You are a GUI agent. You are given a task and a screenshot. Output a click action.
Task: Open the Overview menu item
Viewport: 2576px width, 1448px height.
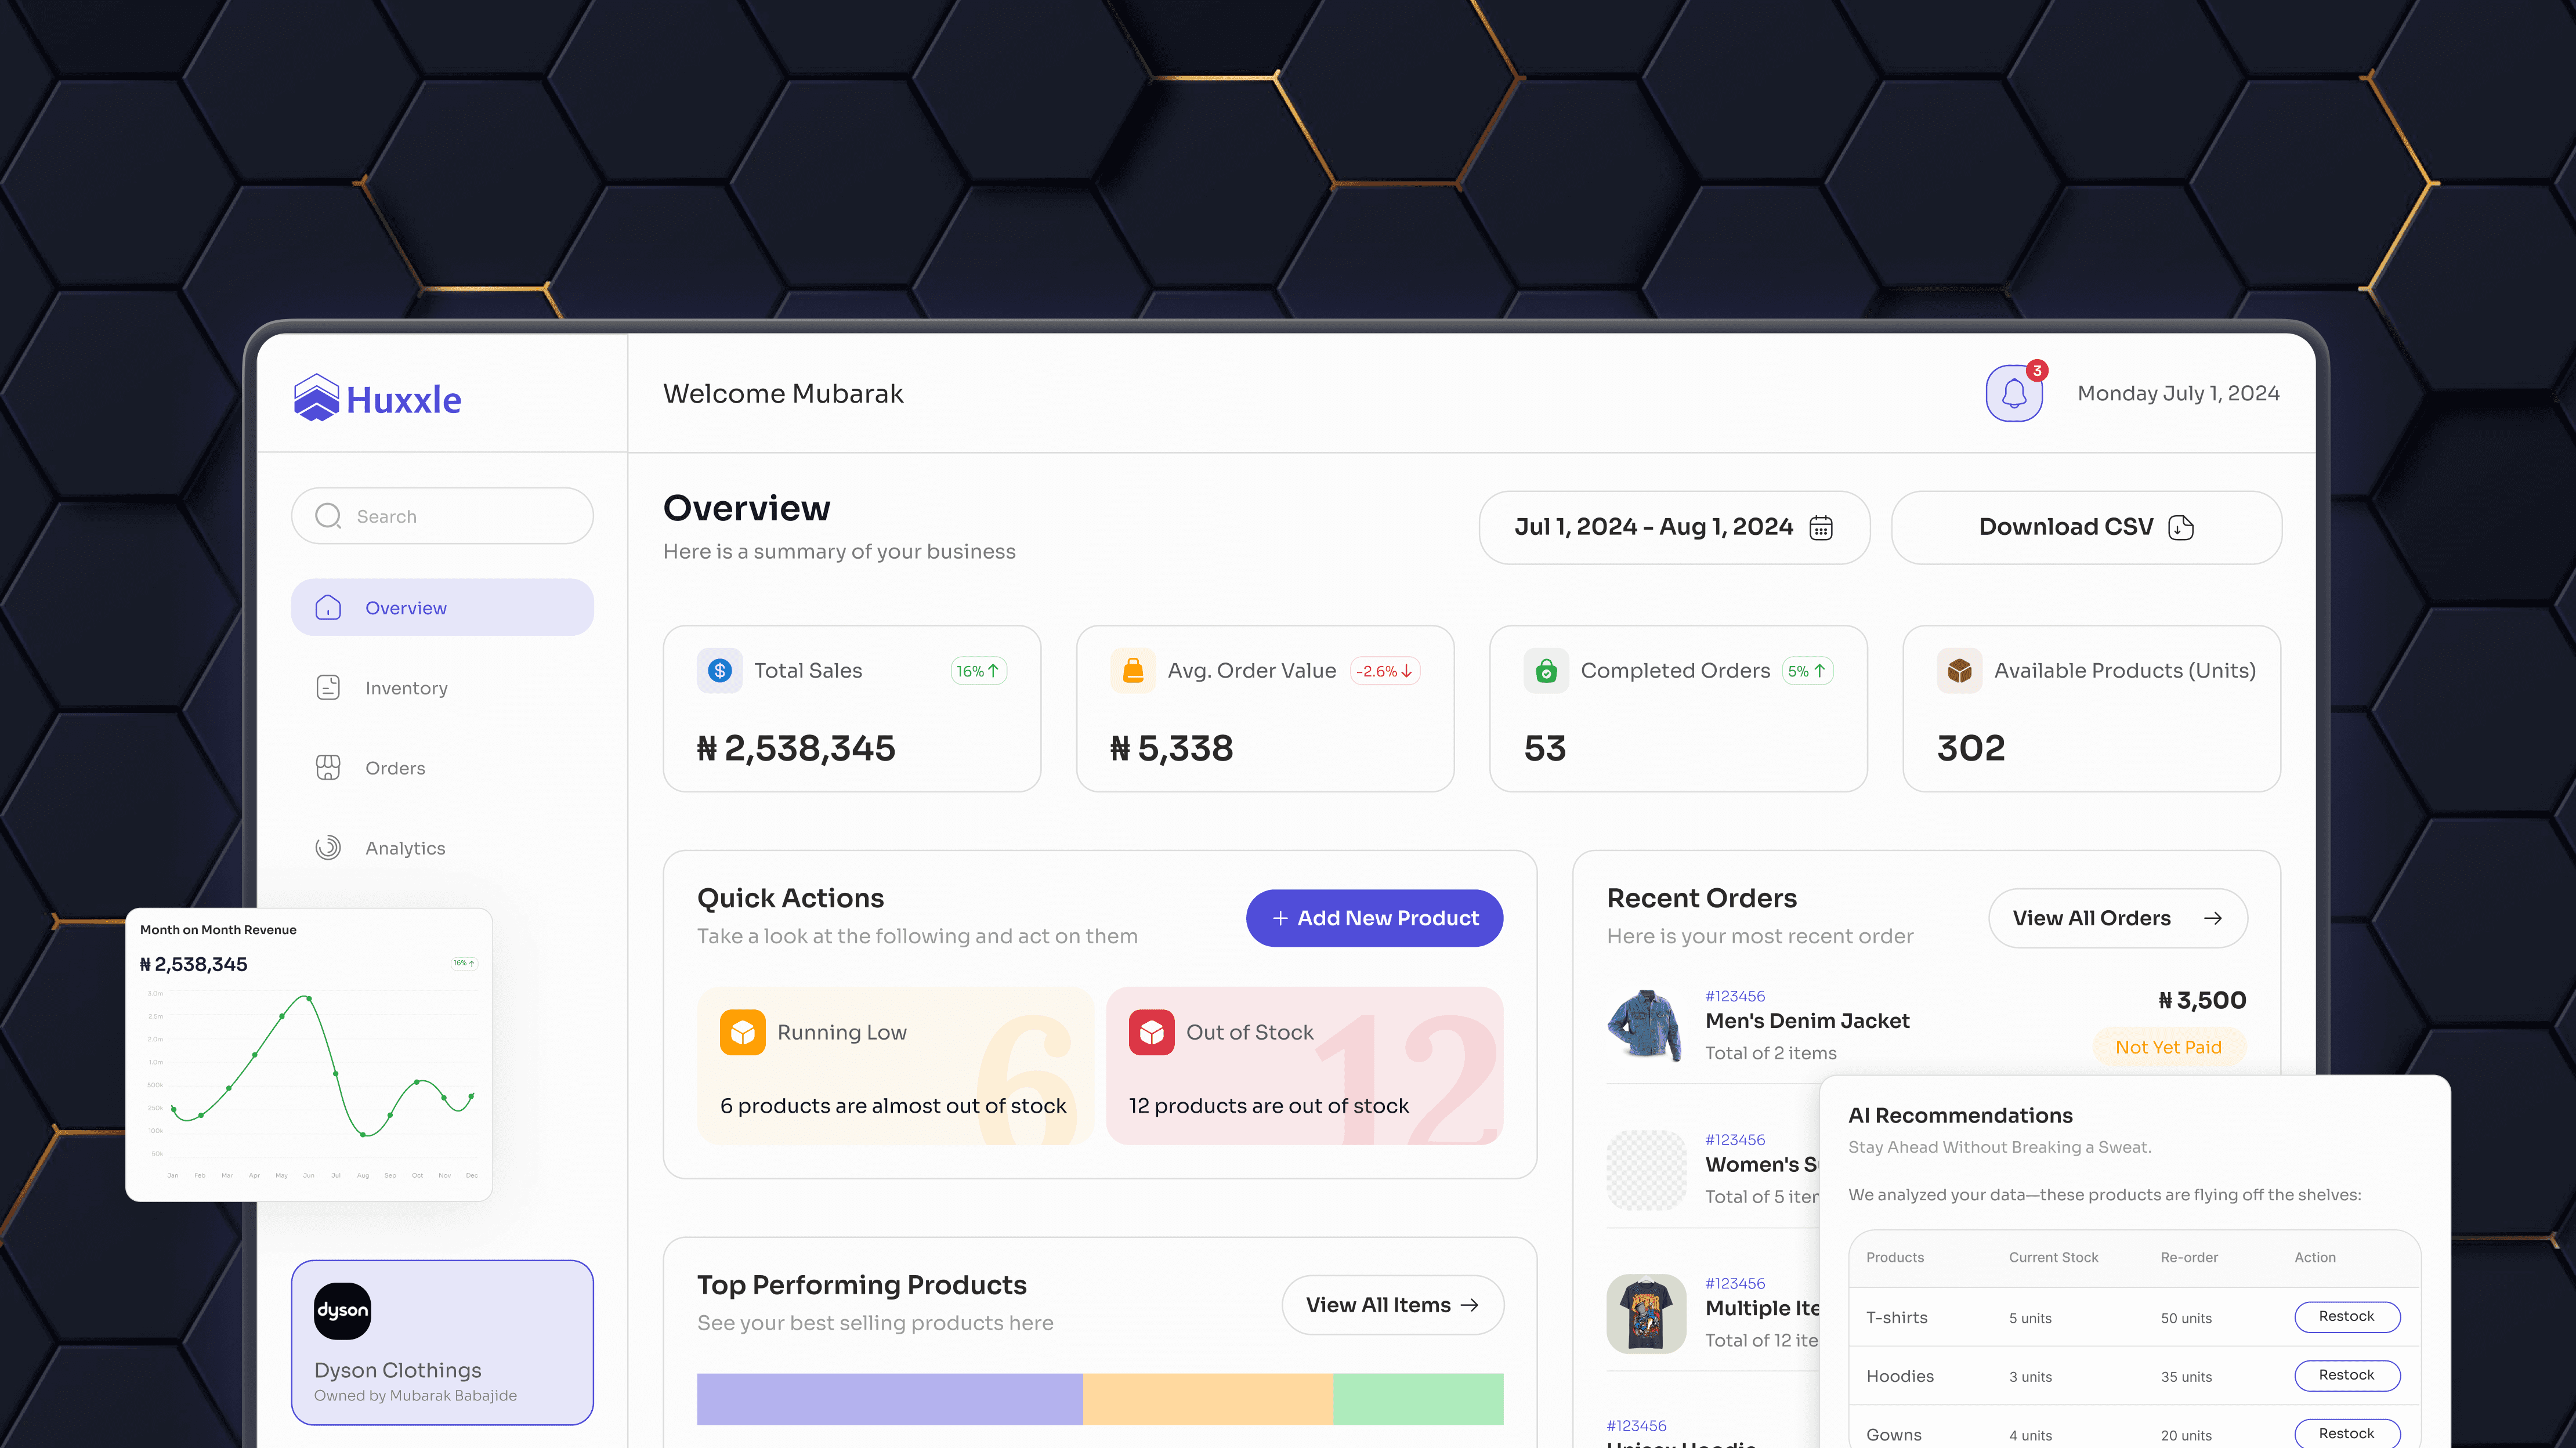tap(442, 607)
